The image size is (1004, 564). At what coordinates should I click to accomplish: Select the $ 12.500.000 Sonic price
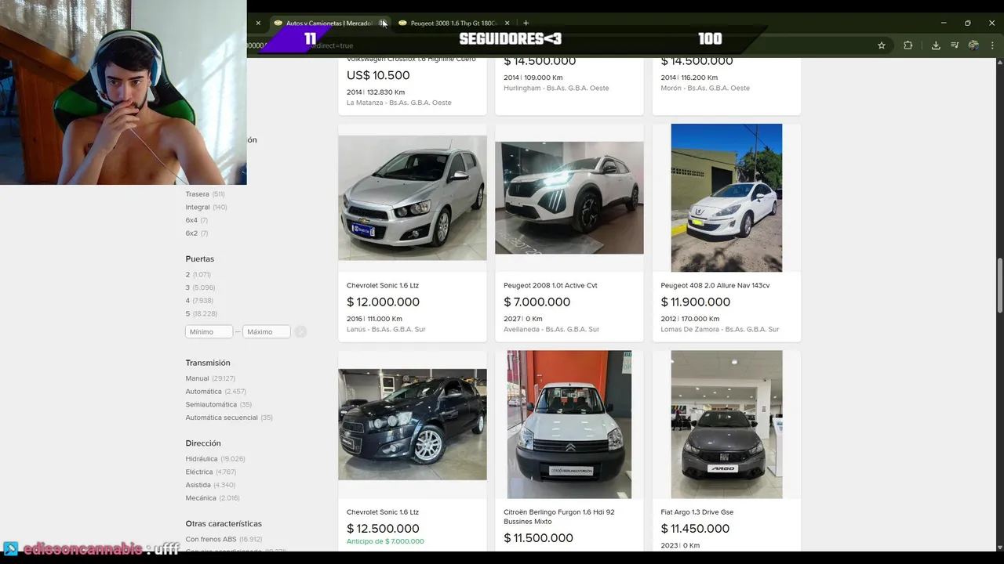(383, 529)
